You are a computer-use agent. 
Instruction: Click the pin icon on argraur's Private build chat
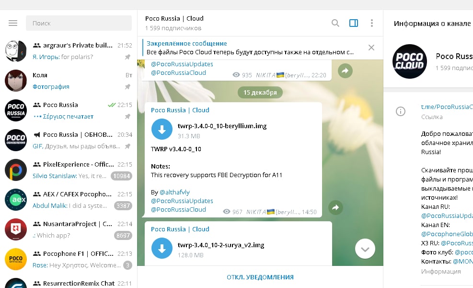(x=127, y=57)
